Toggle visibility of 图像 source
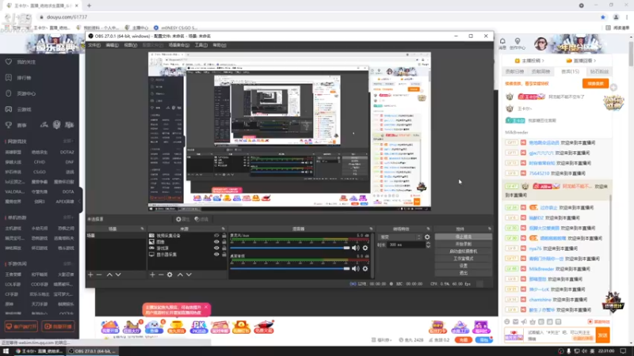 coord(216,242)
